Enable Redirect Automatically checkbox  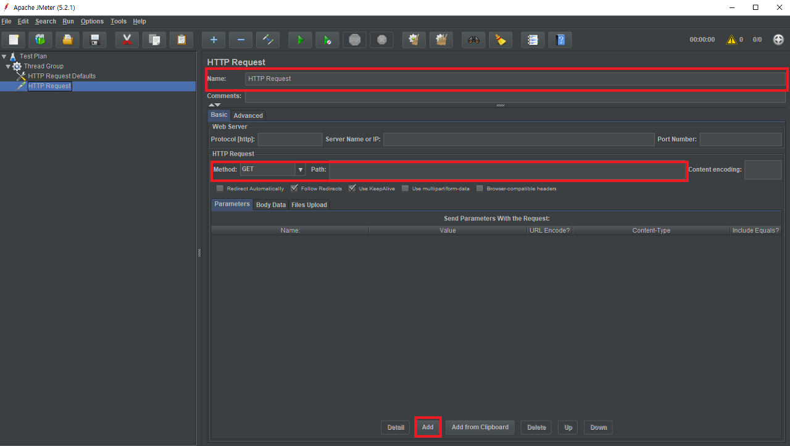[220, 188]
